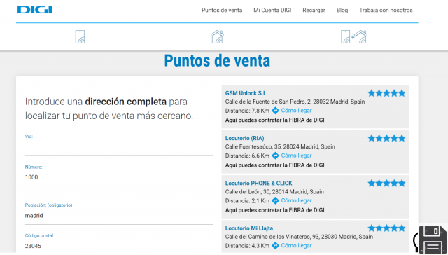
Task: Click star rating of Locutorio Mi Llajta
Action: tap(386, 228)
